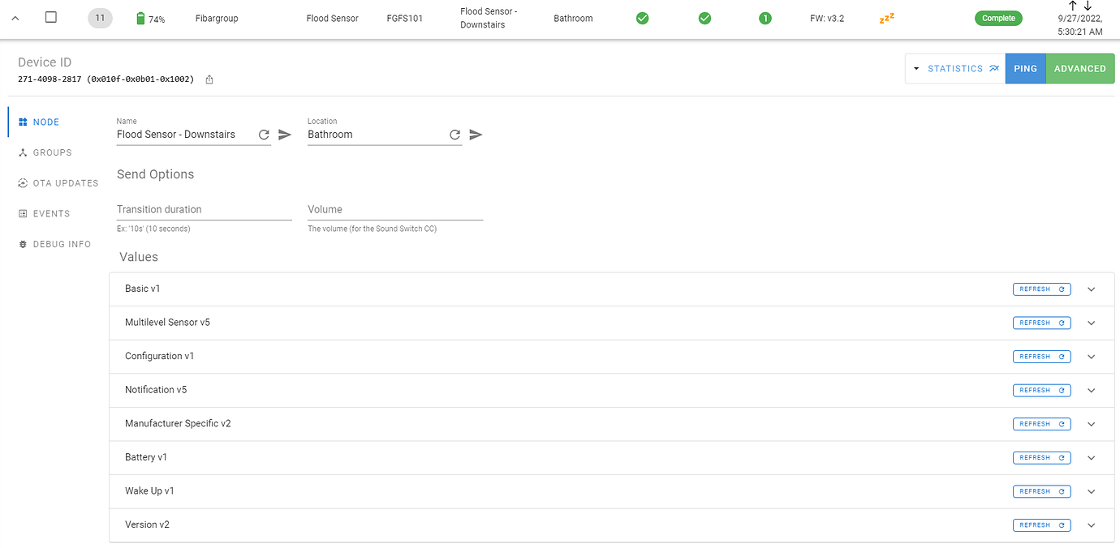This screenshot has width=1120, height=548.
Task: Expand the Basic v1 section
Action: [x=1092, y=289]
